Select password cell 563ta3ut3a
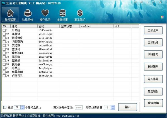This screenshot has height=118, width=167. click(45, 76)
